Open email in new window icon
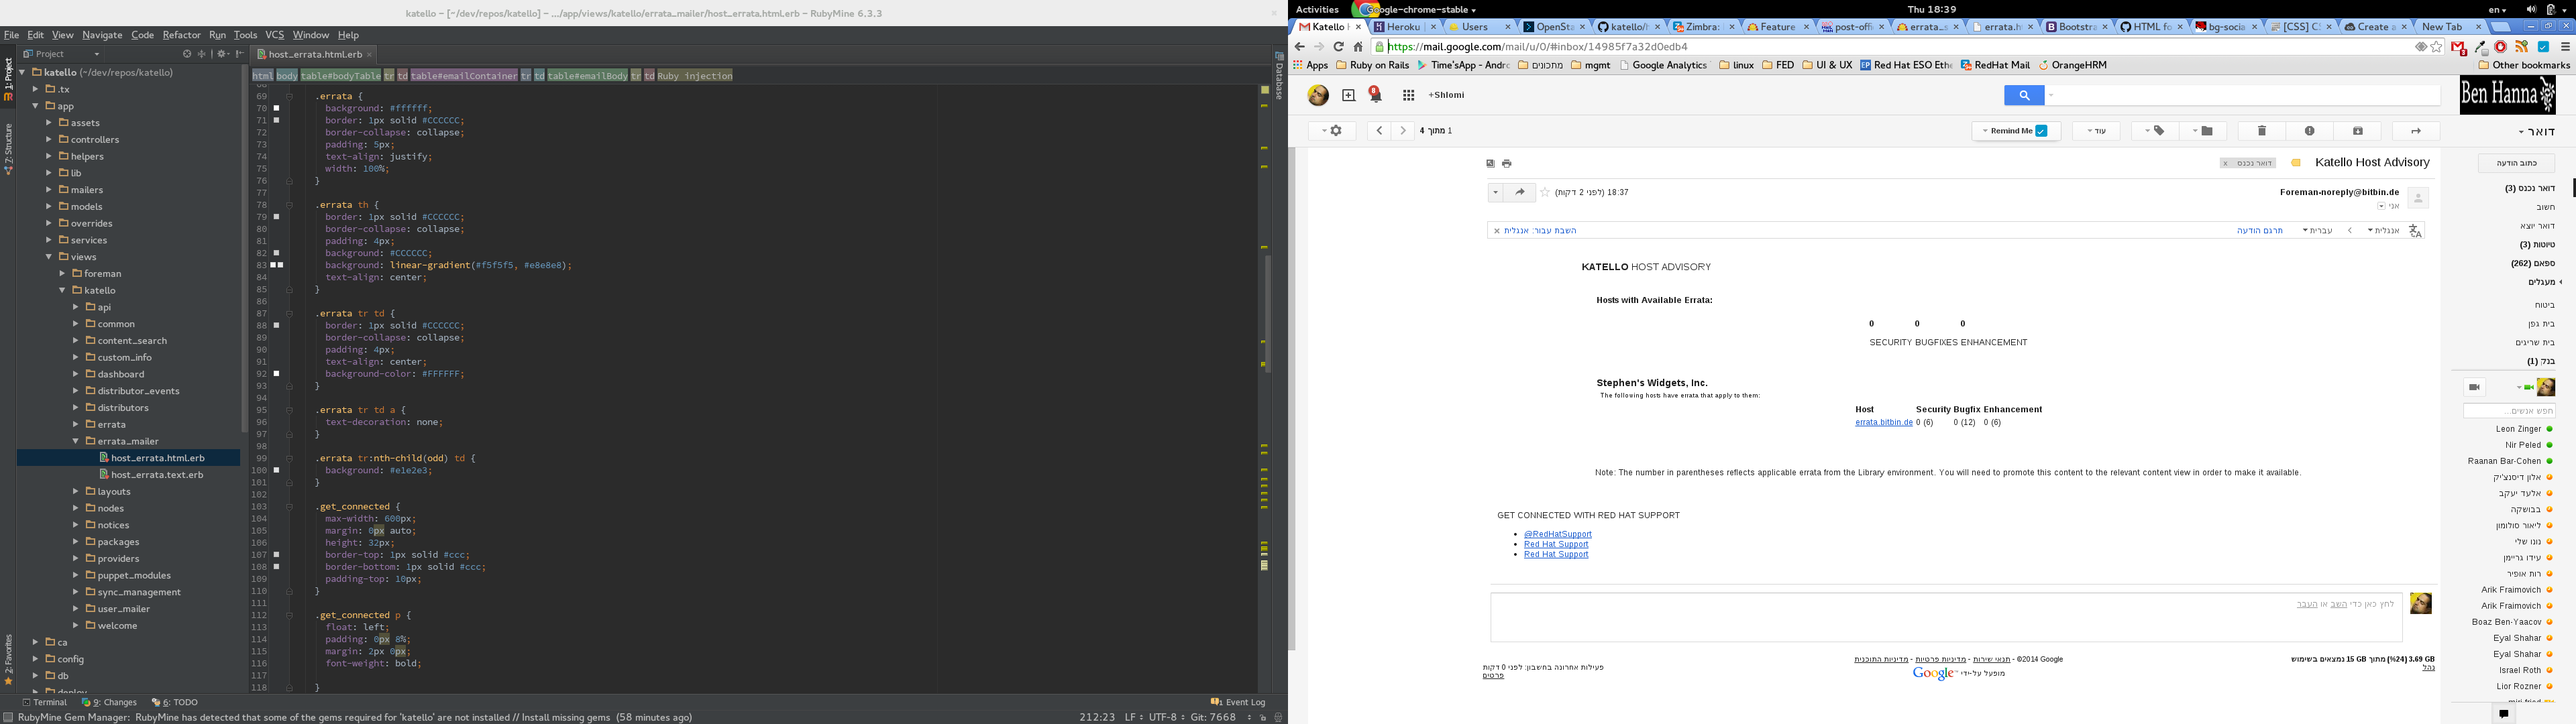 pyautogui.click(x=1490, y=163)
